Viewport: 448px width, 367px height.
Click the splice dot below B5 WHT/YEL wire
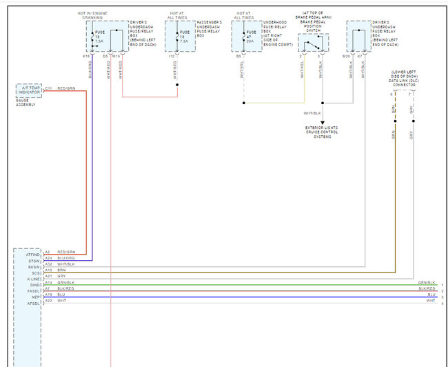(244, 103)
